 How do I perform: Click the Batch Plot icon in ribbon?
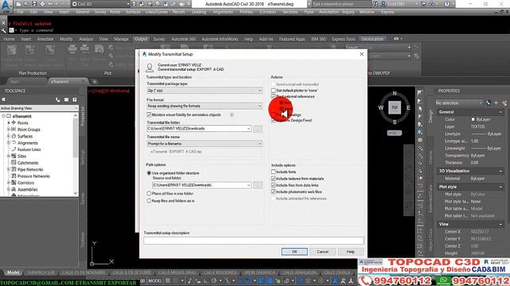point(84,49)
